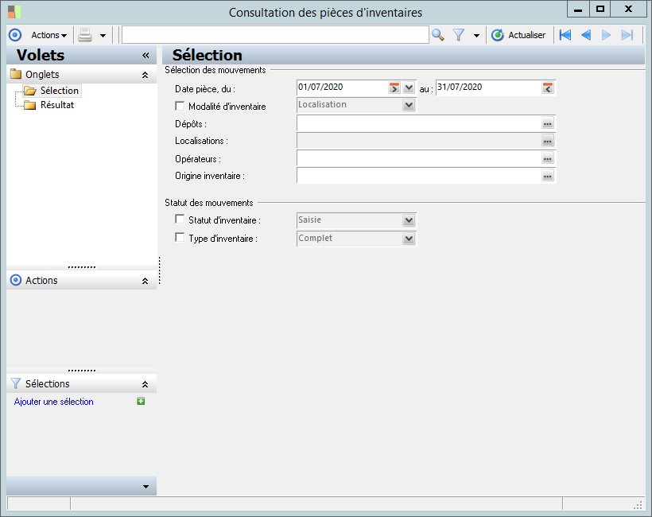The image size is (652, 517).
Task: Click the Opérateurs input field
Action: point(419,158)
